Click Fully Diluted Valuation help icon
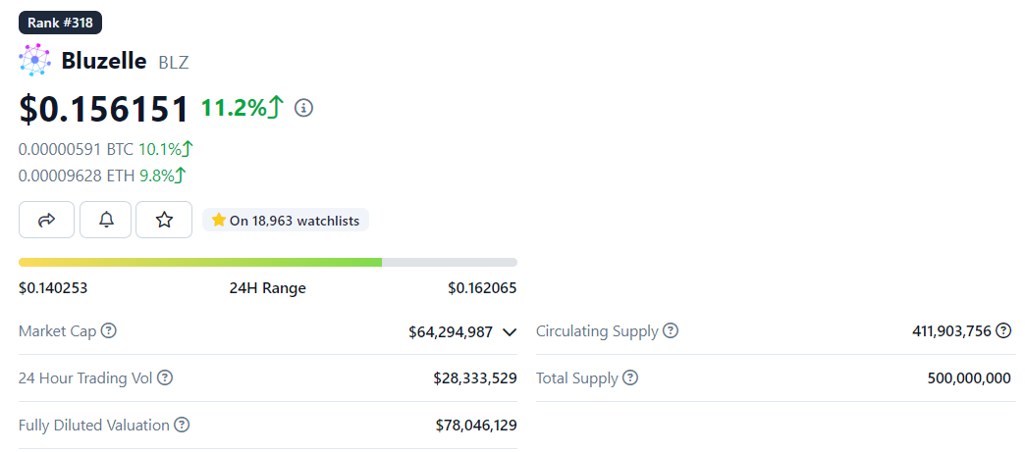 (182, 425)
